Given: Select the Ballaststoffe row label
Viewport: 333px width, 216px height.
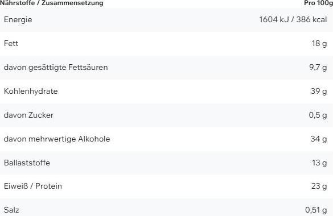Looking at the screenshot, I should [27, 163].
